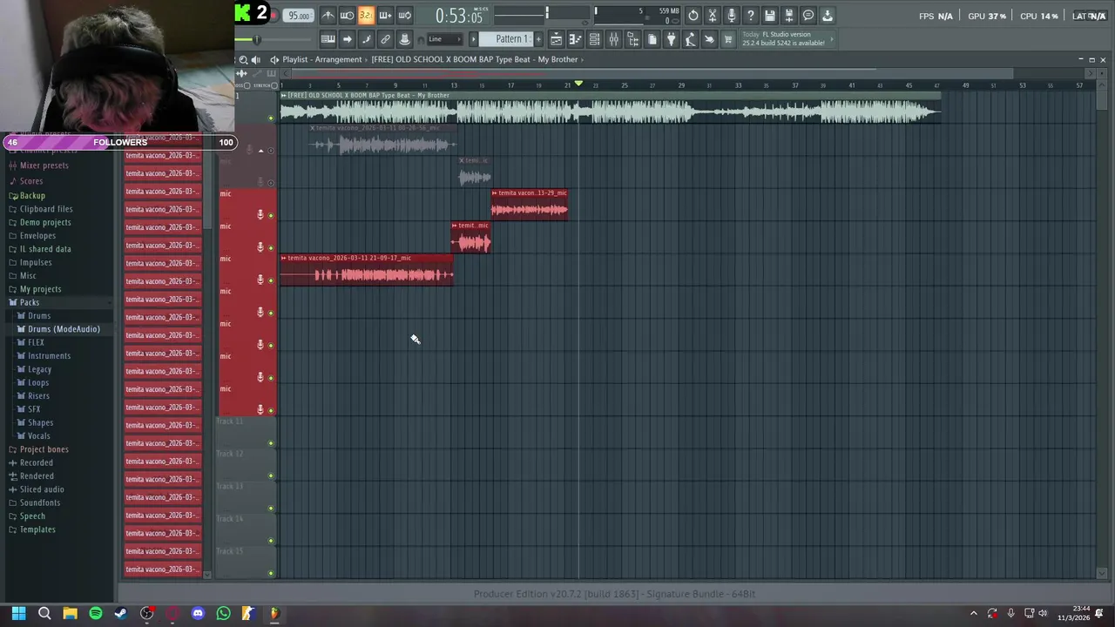
Task: Toggle loop recording icon
Action: (404, 15)
